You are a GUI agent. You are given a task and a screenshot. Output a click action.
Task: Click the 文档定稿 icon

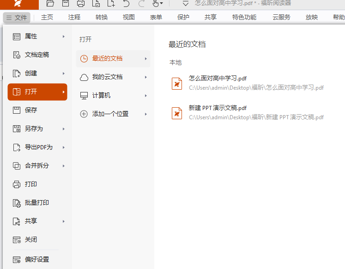point(17,55)
